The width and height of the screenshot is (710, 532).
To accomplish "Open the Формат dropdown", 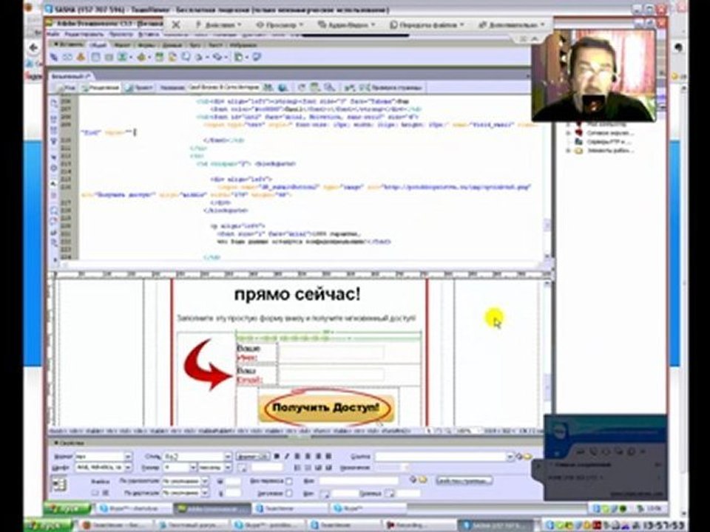I will (128, 457).
